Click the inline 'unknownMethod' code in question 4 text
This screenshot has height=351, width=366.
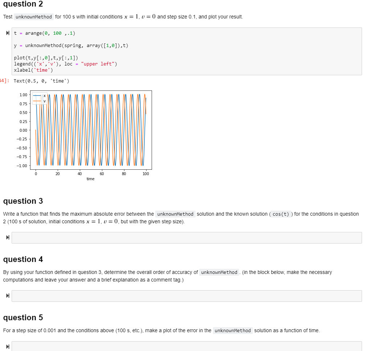pyautogui.click(x=219, y=272)
